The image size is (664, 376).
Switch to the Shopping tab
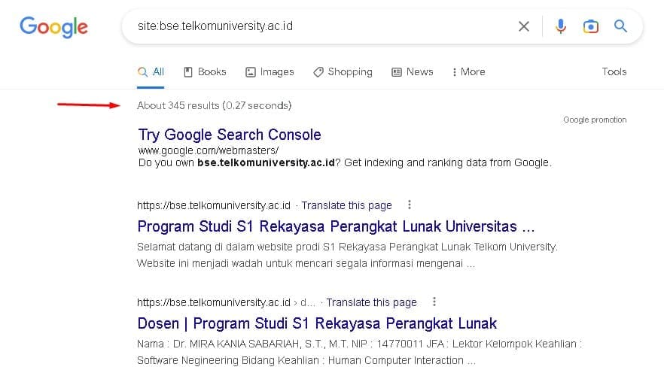pyautogui.click(x=343, y=72)
